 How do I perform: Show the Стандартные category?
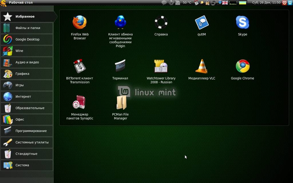27,154
